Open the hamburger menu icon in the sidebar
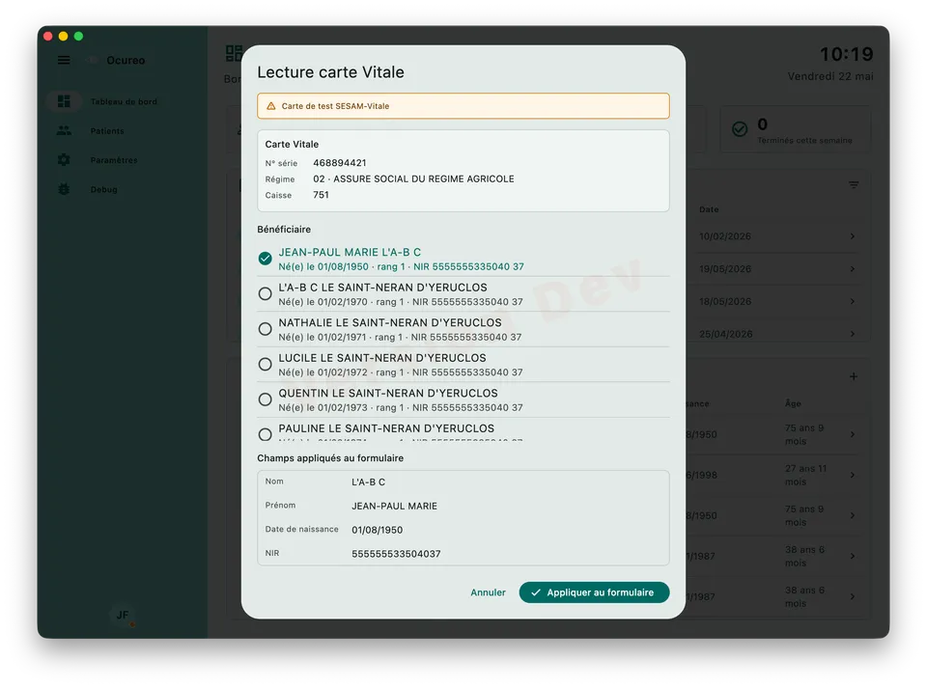Image resolution: width=927 pixels, height=688 pixels. click(64, 60)
